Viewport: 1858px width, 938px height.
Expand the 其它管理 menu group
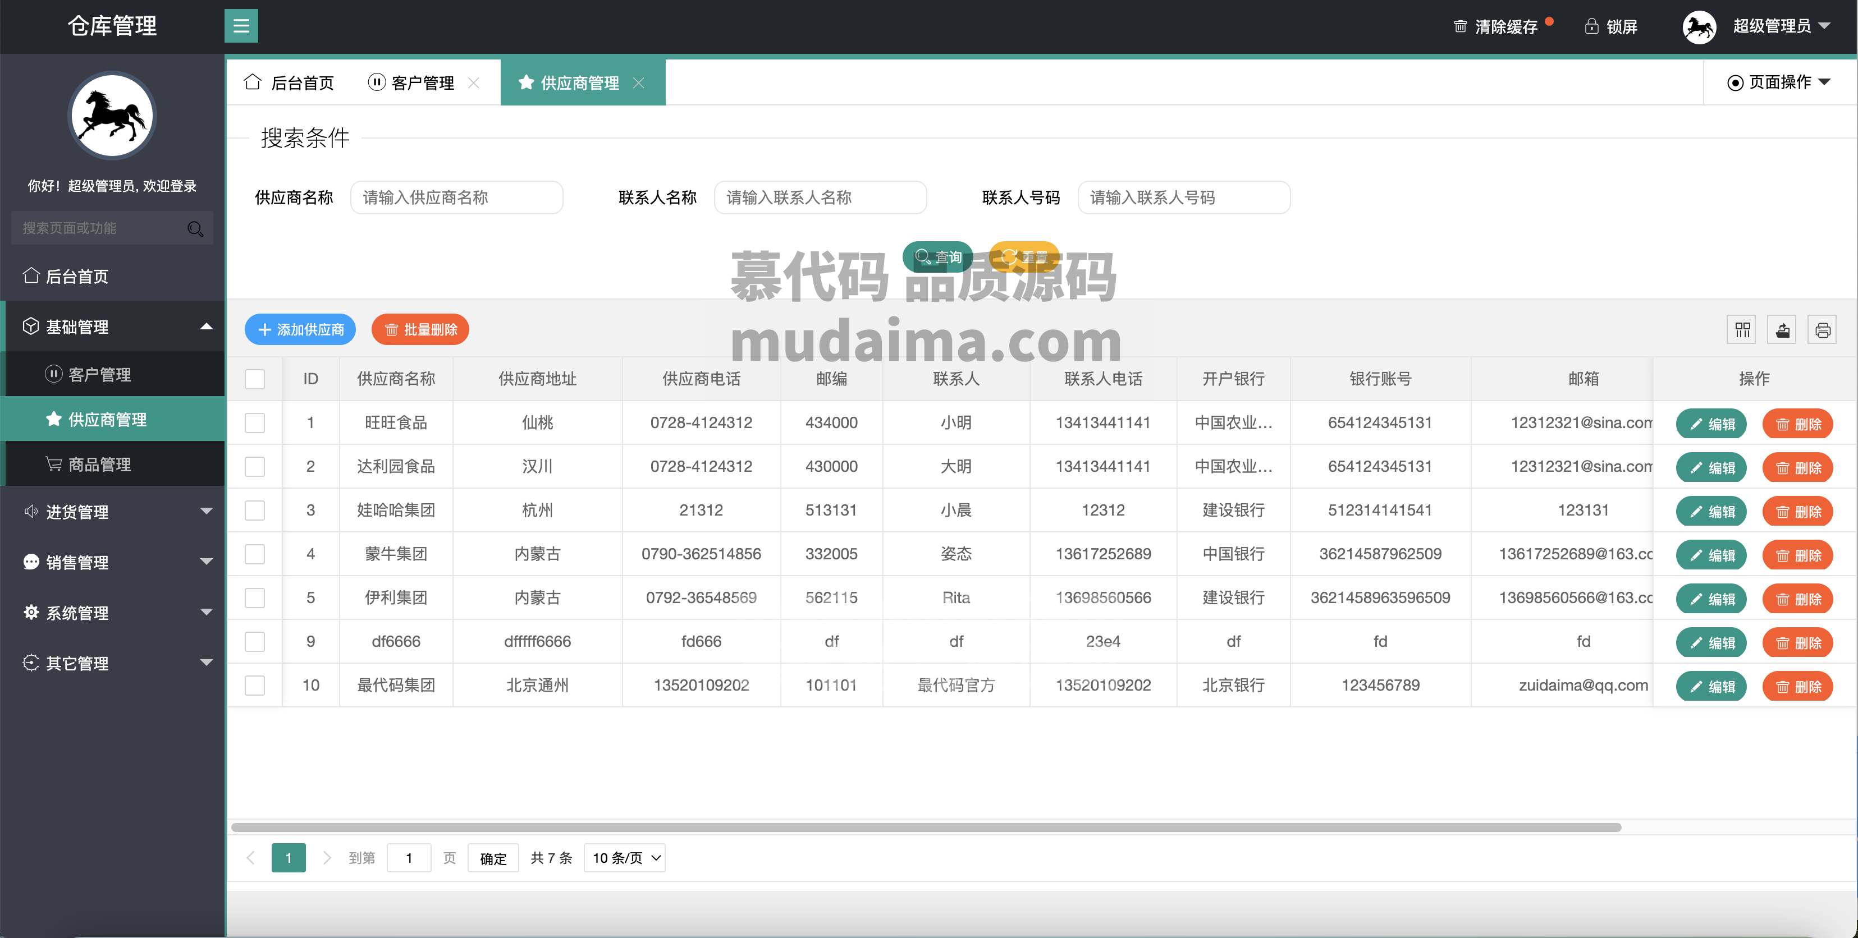tap(112, 663)
